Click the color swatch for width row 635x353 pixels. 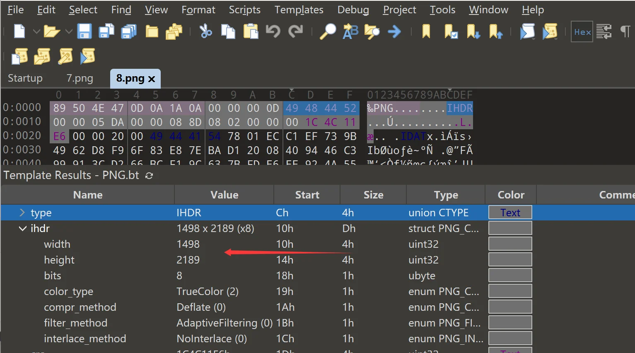(510, 244)
